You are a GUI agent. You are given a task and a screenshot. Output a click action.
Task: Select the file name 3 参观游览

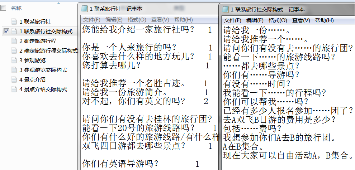point(32,60)
